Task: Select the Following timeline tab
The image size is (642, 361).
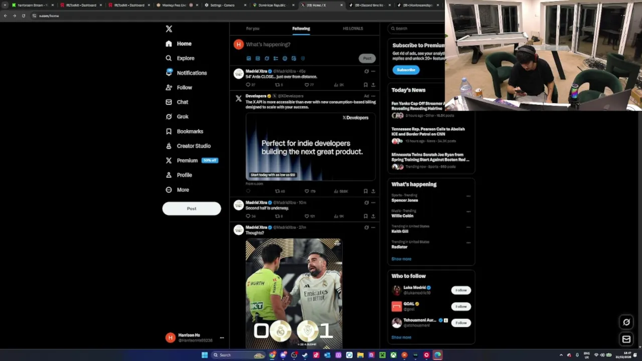Action: (301, 29)
